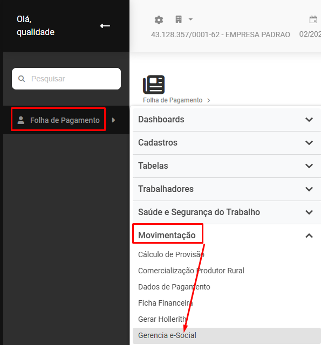Open the dropdown arrow beside building icon
The height and width of the screenshot is (345, 321).
pyautogui.click(x=190, y=19)
